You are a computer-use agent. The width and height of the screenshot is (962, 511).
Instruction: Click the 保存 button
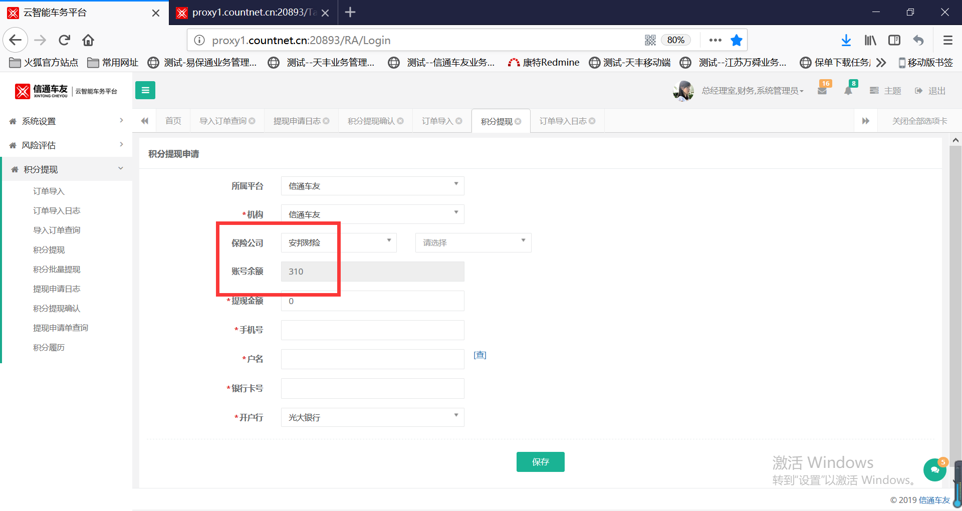click(x=541, y=462)
